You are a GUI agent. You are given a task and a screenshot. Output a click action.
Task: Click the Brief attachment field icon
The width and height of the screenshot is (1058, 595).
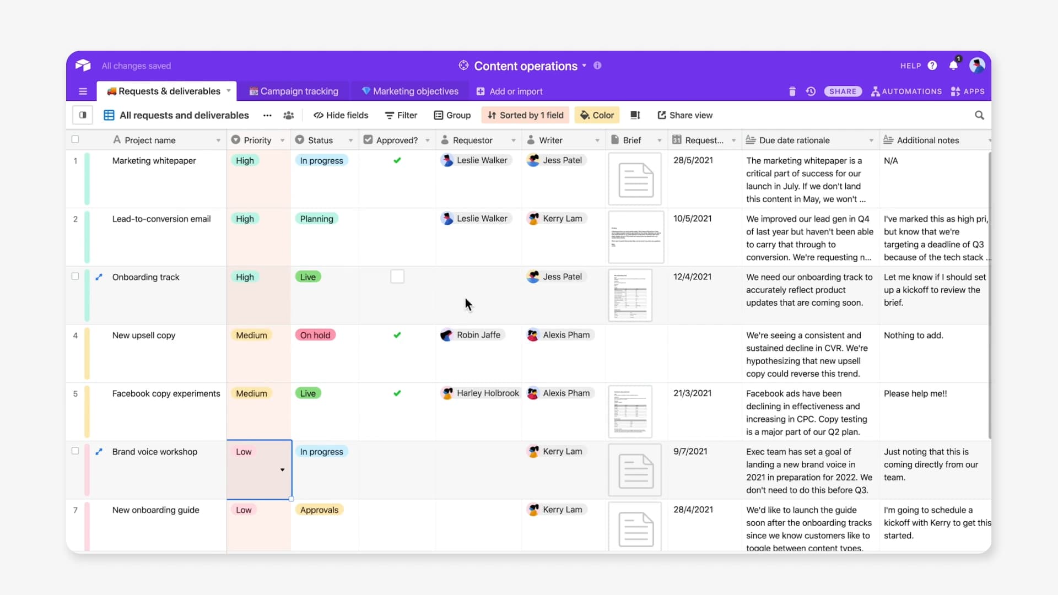pyautogui.click(x=615, y=140)
